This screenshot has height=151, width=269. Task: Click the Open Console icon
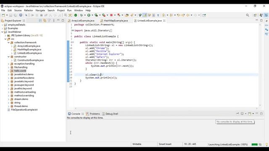click(x=249, y=114)
